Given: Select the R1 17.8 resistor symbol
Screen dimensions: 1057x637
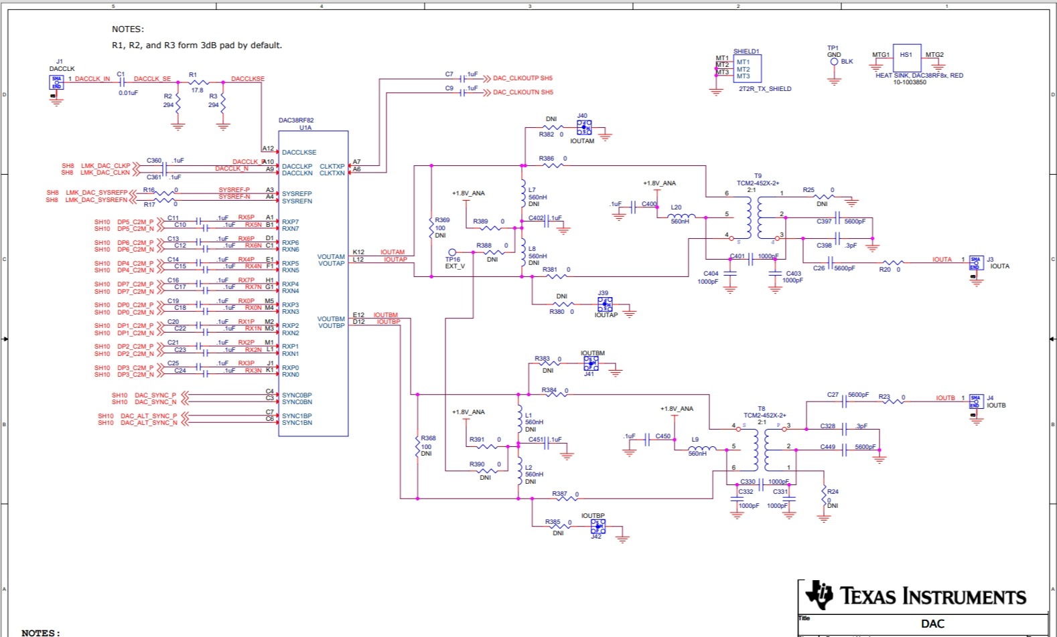Looking at the screenshot, I should pyautogui.click(x=199, y=82).
